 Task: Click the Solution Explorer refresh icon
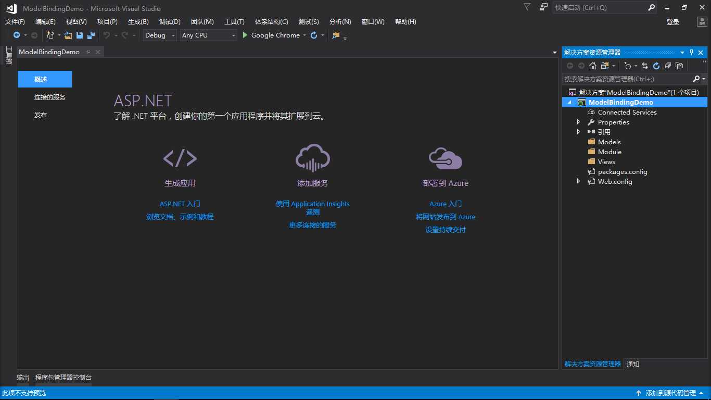[x=656, y=66]
